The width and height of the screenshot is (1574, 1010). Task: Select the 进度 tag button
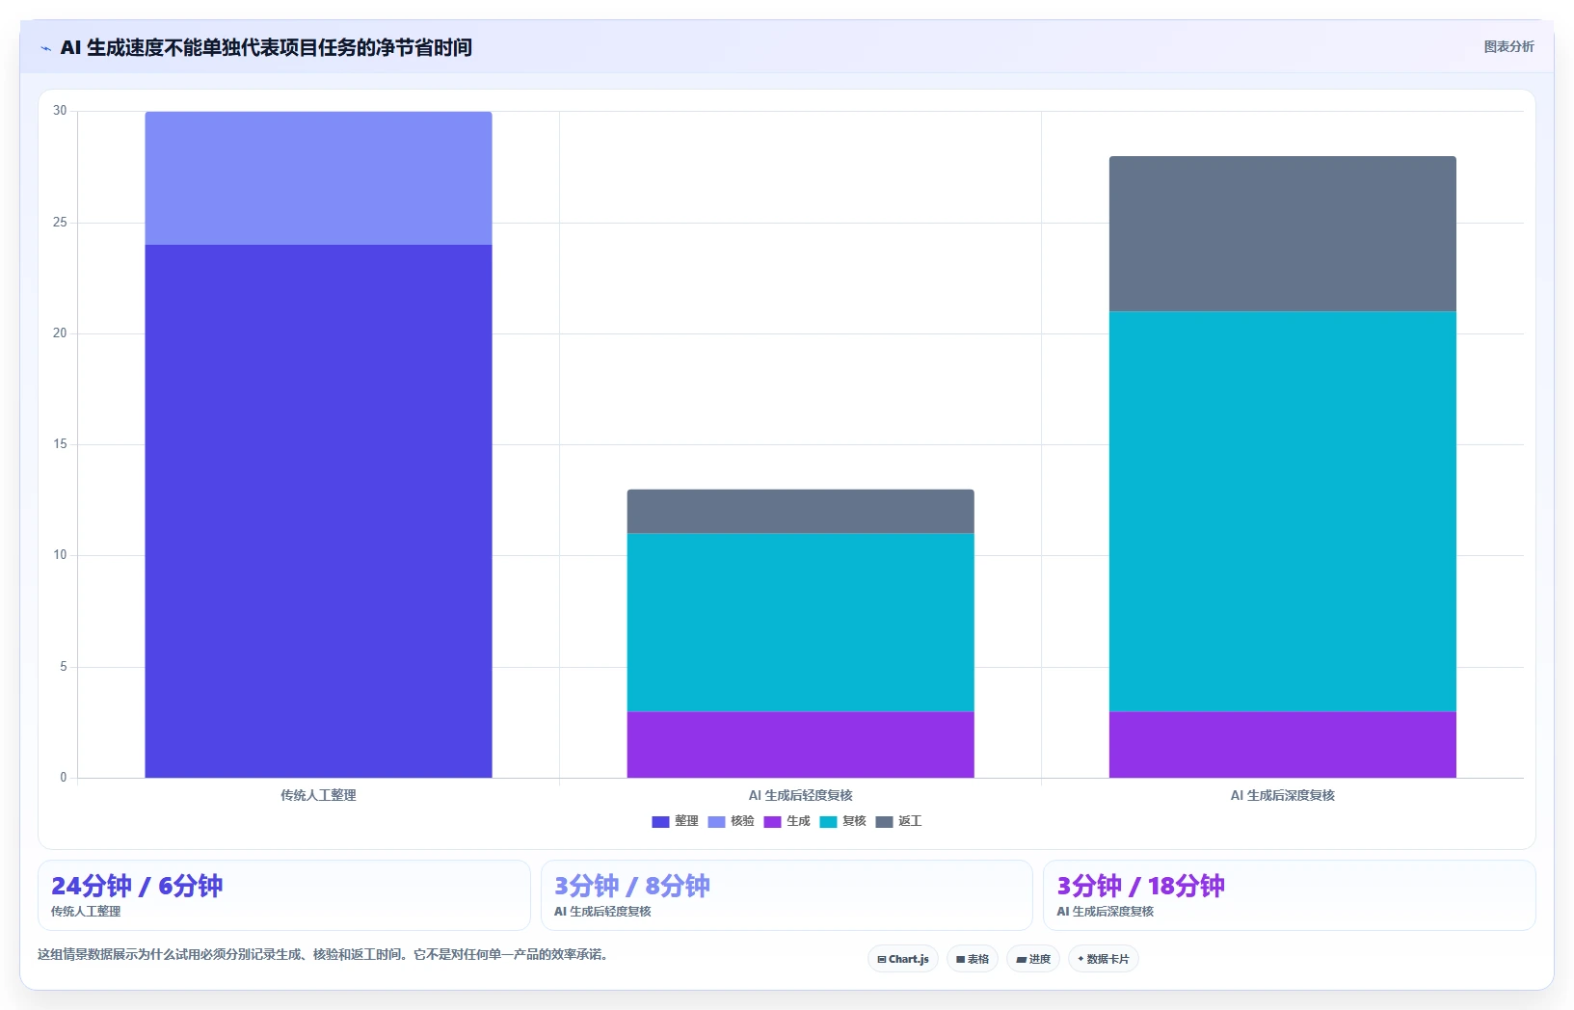click(1033, 959)
